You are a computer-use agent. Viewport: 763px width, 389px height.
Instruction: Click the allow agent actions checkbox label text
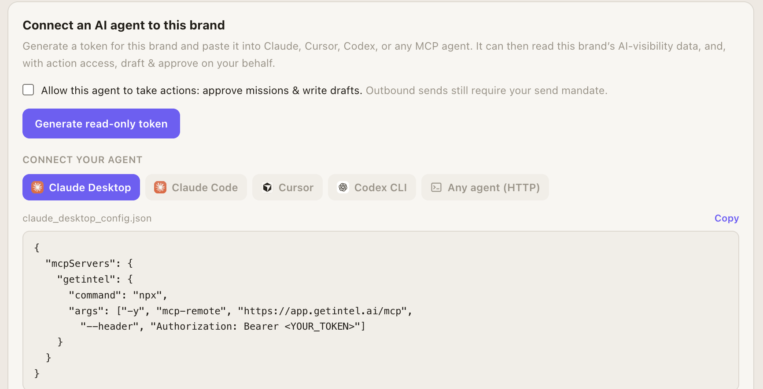(x=202, y=91)
